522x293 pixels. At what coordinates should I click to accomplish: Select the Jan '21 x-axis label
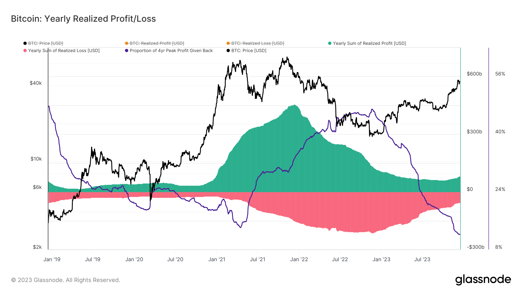click(x=217, y=259)
